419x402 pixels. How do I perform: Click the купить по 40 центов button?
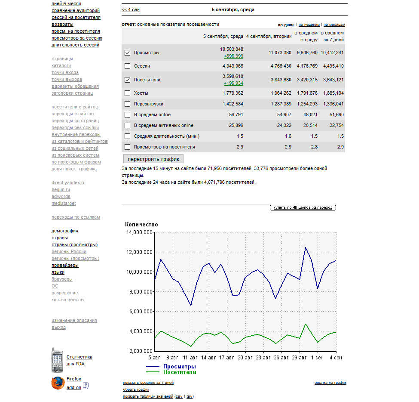303,207
